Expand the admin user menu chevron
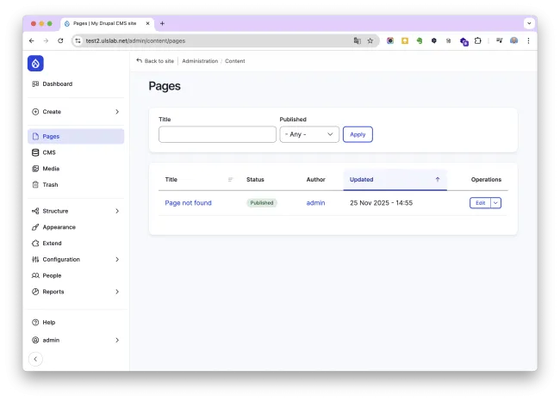Image resolution: width=560 pixels, height=401 pixels. 117,340
